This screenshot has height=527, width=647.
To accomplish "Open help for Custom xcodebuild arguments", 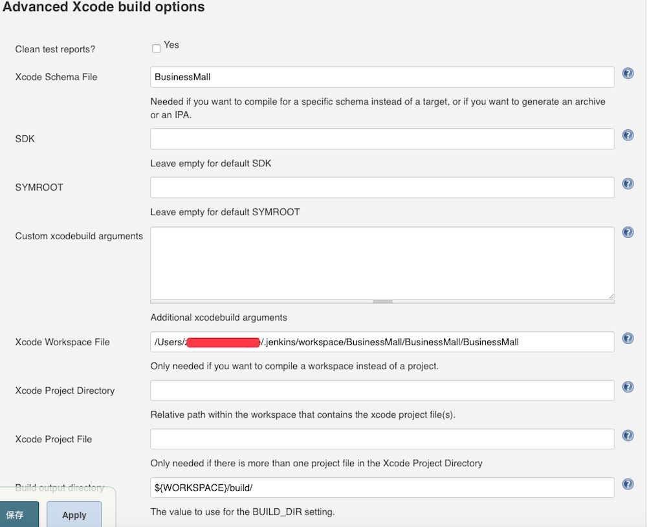I will pos(628,232).
